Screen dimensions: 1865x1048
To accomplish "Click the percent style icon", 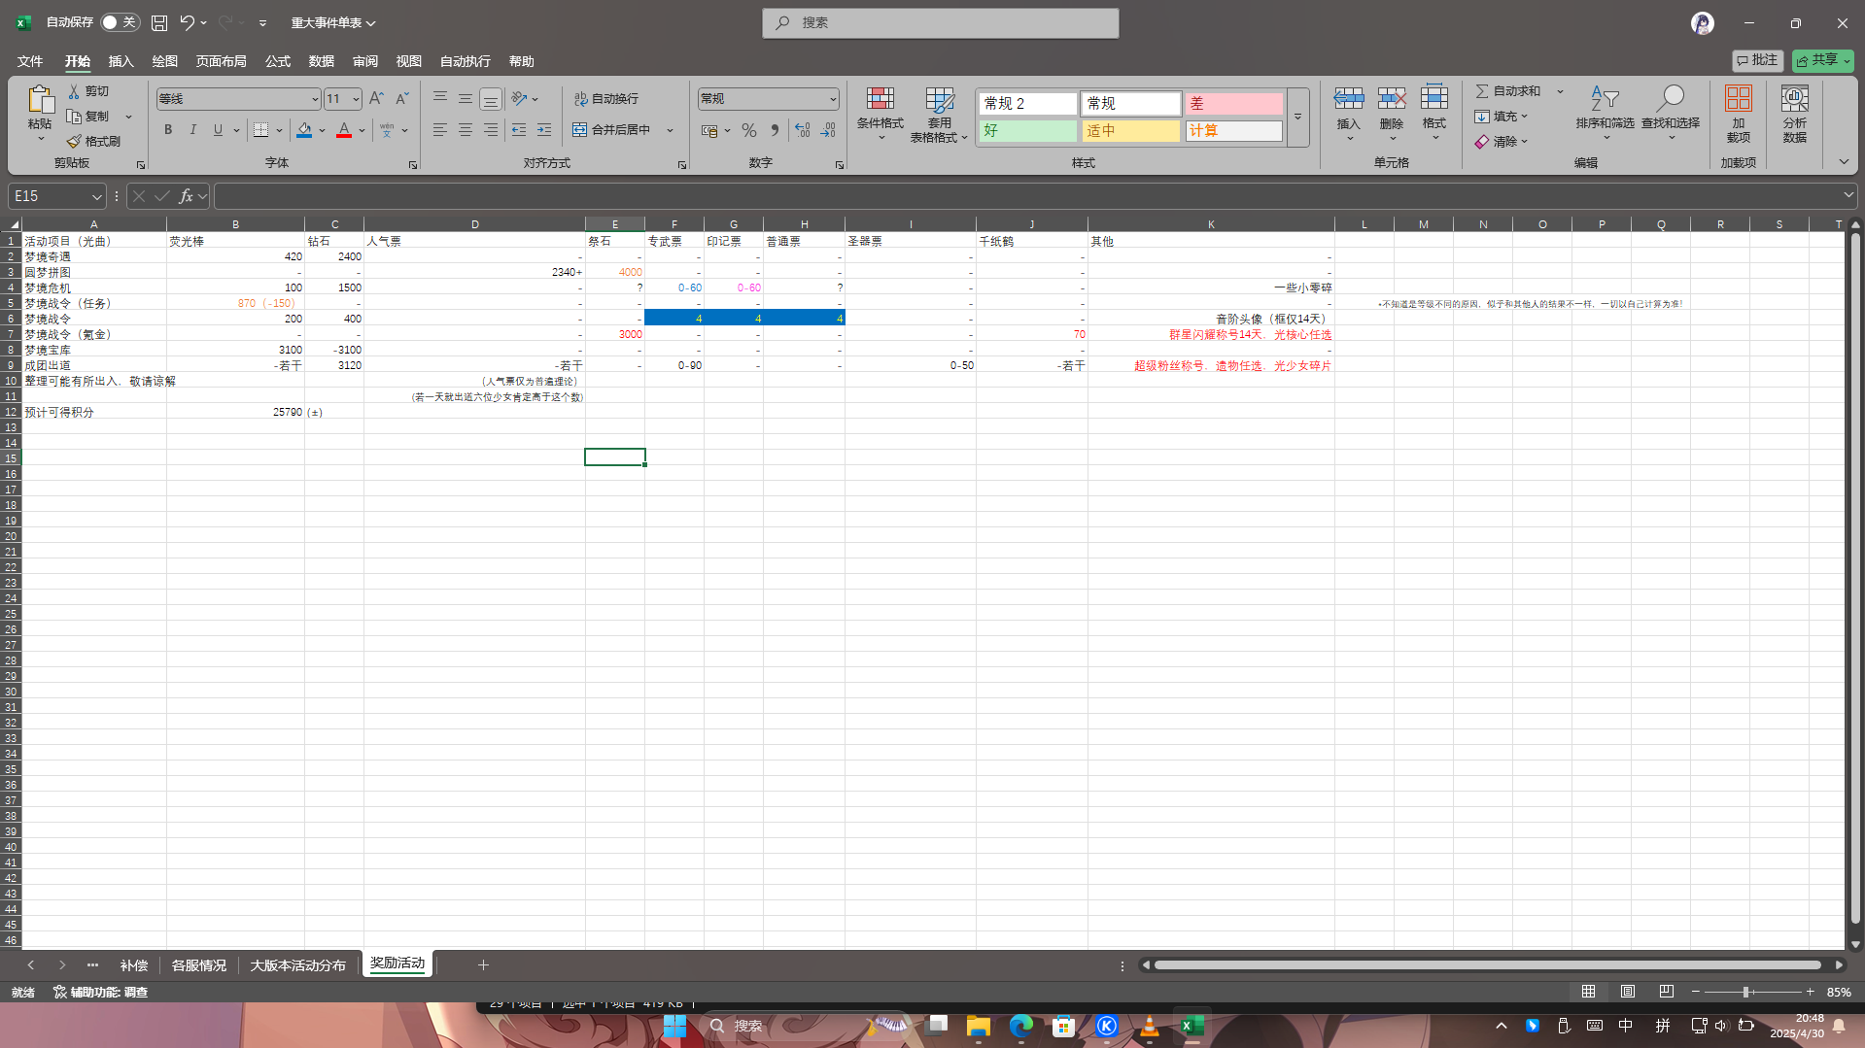I will [749, 129].
